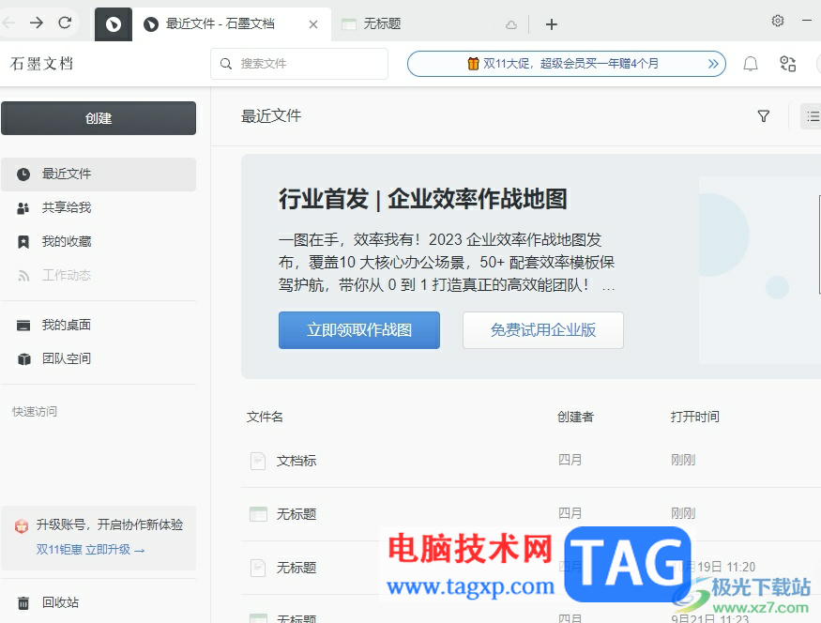Click document icon of 无标题 row opened 11:20
The height and width of the screenshot is (623, 821).
click(258, 568)
